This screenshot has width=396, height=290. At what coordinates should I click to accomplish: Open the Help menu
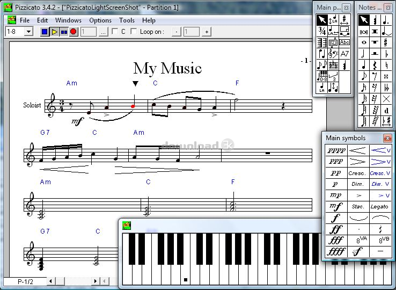[149, 20]
